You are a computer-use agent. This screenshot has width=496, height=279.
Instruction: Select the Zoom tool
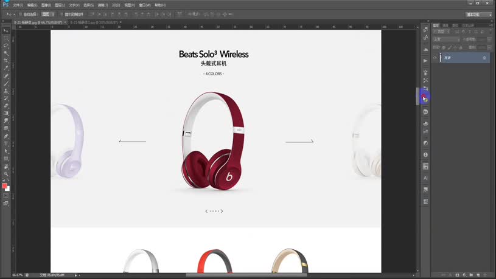coord(5,174)
